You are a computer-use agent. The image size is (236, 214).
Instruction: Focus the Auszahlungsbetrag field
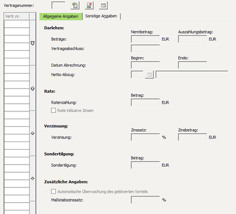[x=192, y=39]
